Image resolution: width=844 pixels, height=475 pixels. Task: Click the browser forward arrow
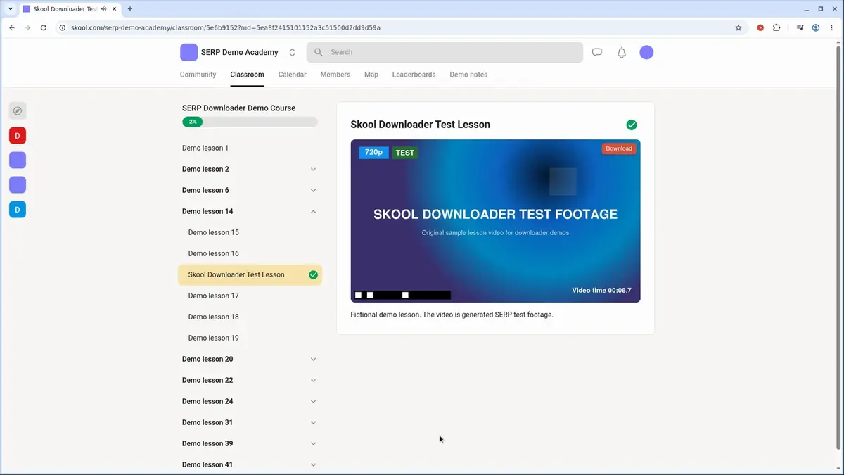coord(27,27)
